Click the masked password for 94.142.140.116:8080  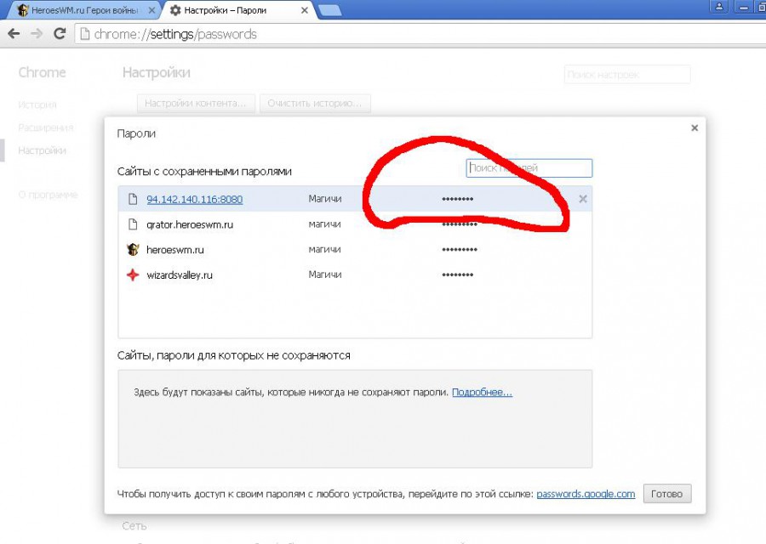click(x=458, y=199)
